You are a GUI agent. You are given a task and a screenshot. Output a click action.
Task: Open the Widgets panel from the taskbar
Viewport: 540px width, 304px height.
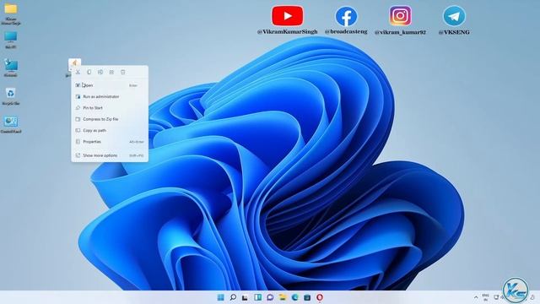click(x=257, y=297)
